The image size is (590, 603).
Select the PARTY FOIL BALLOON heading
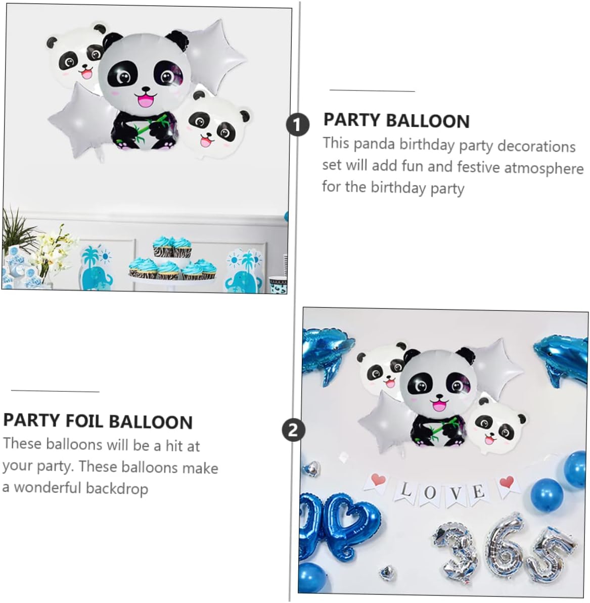(98, 421)
